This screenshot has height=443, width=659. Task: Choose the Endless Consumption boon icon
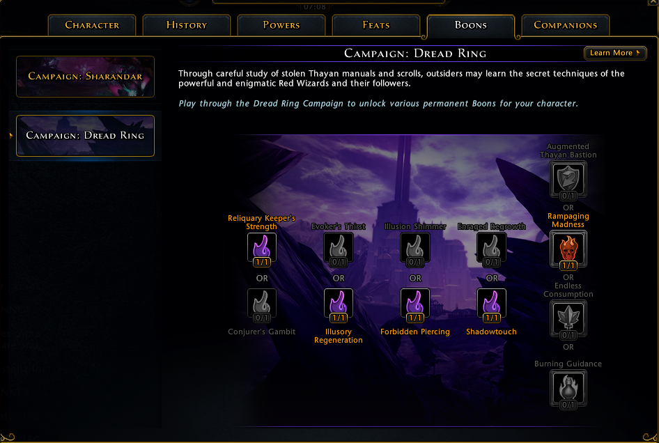pyautogui.click(x=568, y=320)
